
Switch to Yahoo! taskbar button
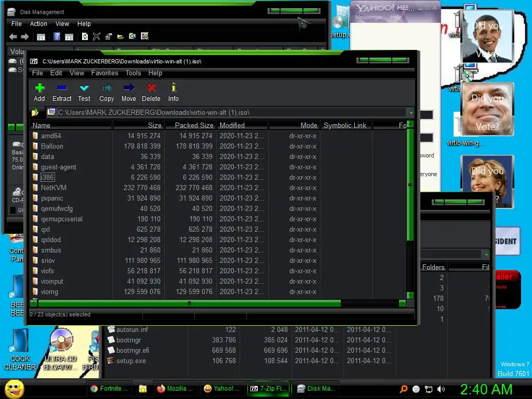(x=222, y=389)
